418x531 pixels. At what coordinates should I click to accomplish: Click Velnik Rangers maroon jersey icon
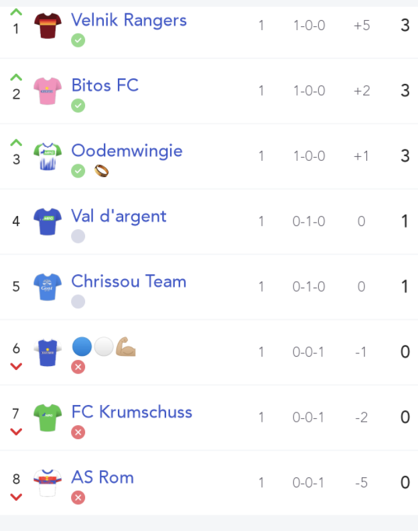(48, 25)
